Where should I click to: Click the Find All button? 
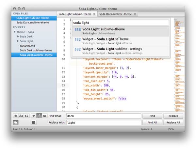pyautogui.click(x=152, y=123)
